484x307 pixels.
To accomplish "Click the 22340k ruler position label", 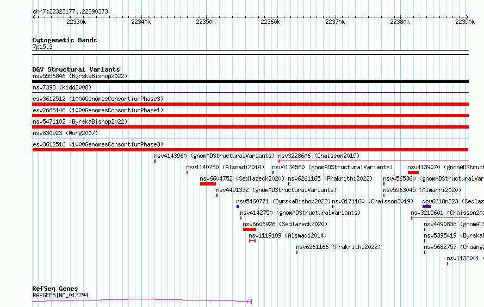I will (141, 22).
